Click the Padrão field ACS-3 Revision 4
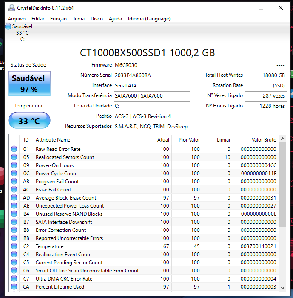This screenshot has height=298, width=293. tap(200, 116)
